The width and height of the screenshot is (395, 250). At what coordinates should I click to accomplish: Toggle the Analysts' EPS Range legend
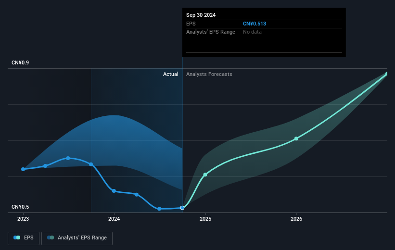pyautogui.click(x=77, y=238)
